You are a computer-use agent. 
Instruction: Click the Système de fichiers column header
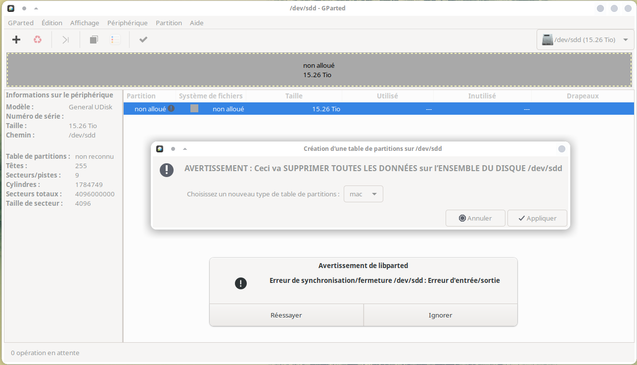[x=211, y=96]
